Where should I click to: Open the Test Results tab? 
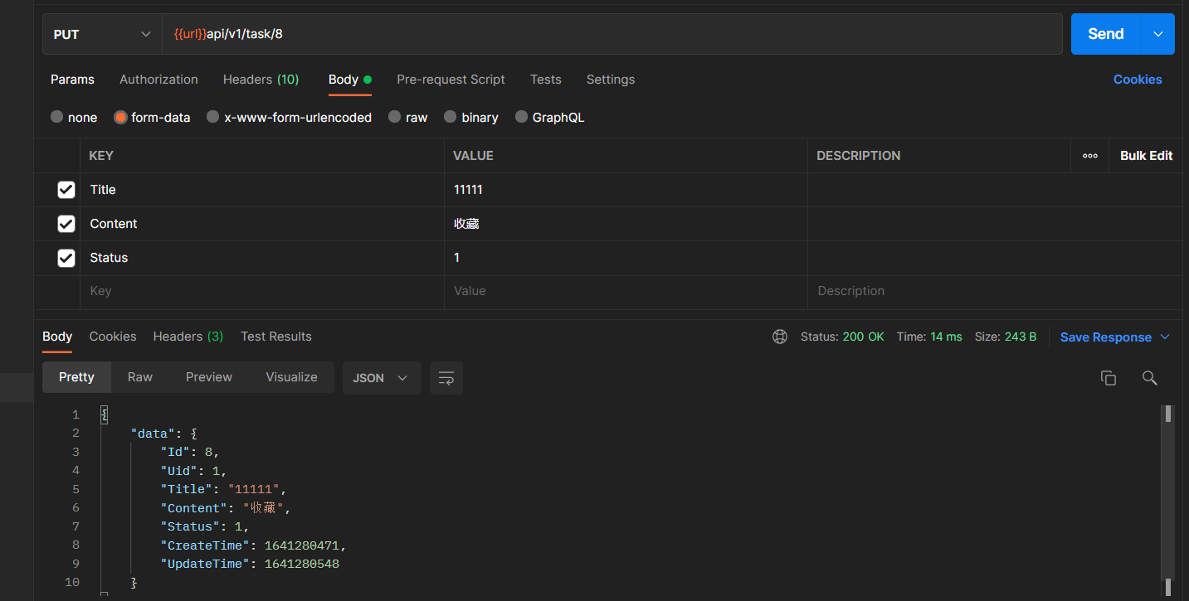click(x=276, y=337)
